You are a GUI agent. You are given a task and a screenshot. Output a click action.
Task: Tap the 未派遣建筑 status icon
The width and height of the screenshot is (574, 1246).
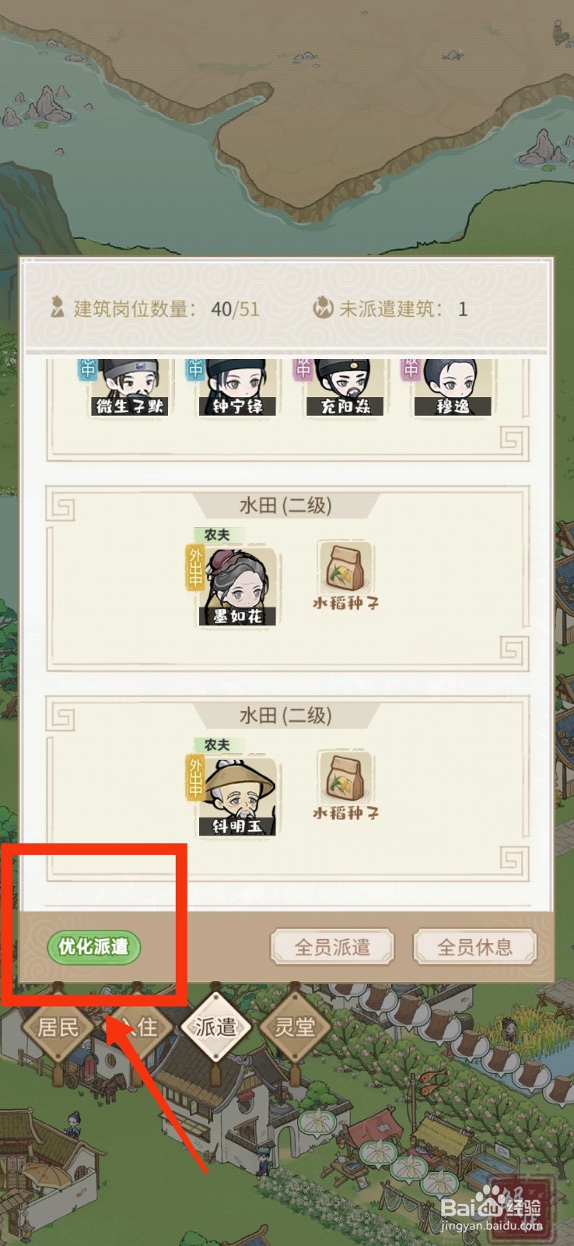tap(323, 308)
